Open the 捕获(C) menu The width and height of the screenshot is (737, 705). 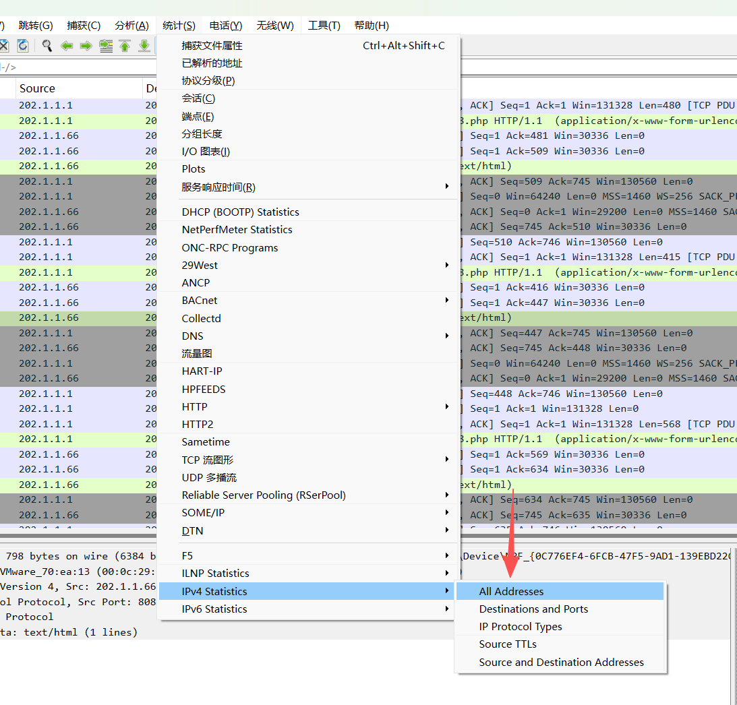click(x=84, y=26)
